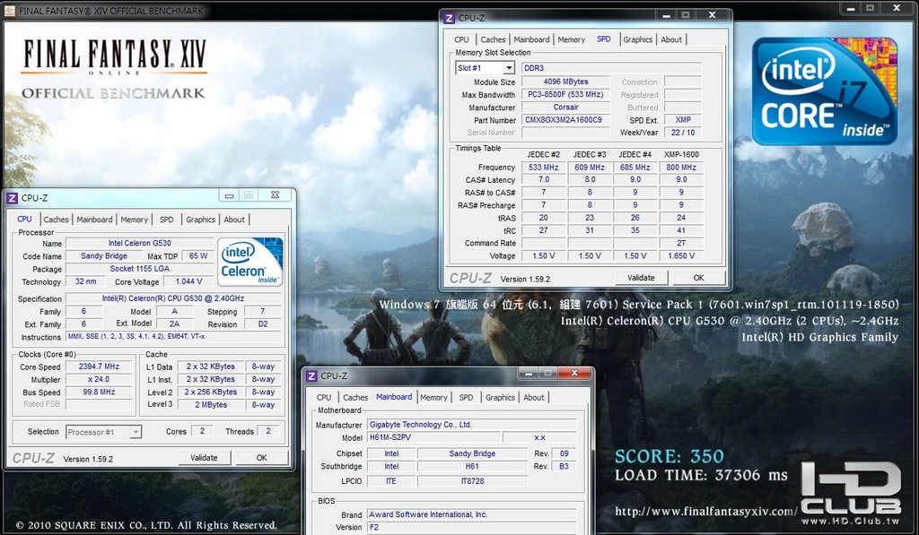This screenshot has width=919, height=535.
Task: Switch to SPD tab in Mainboard window
Action: pyautogui.click(x=466, y=398)
